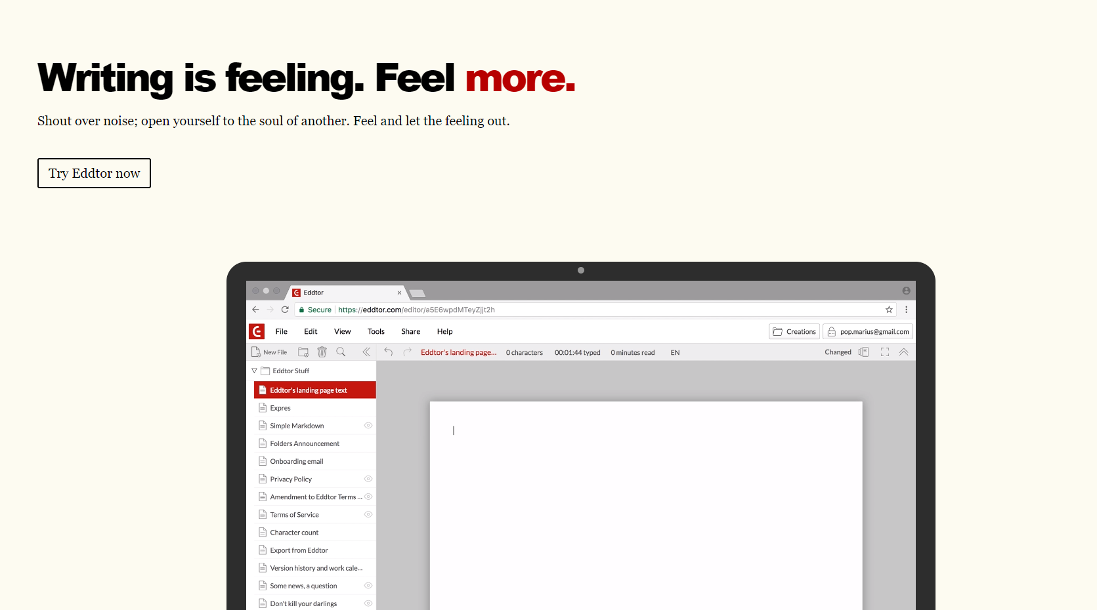Screen dimensions: 1097x610
Task: Open the Version history and work cale... file
Action: coord(315,567)
